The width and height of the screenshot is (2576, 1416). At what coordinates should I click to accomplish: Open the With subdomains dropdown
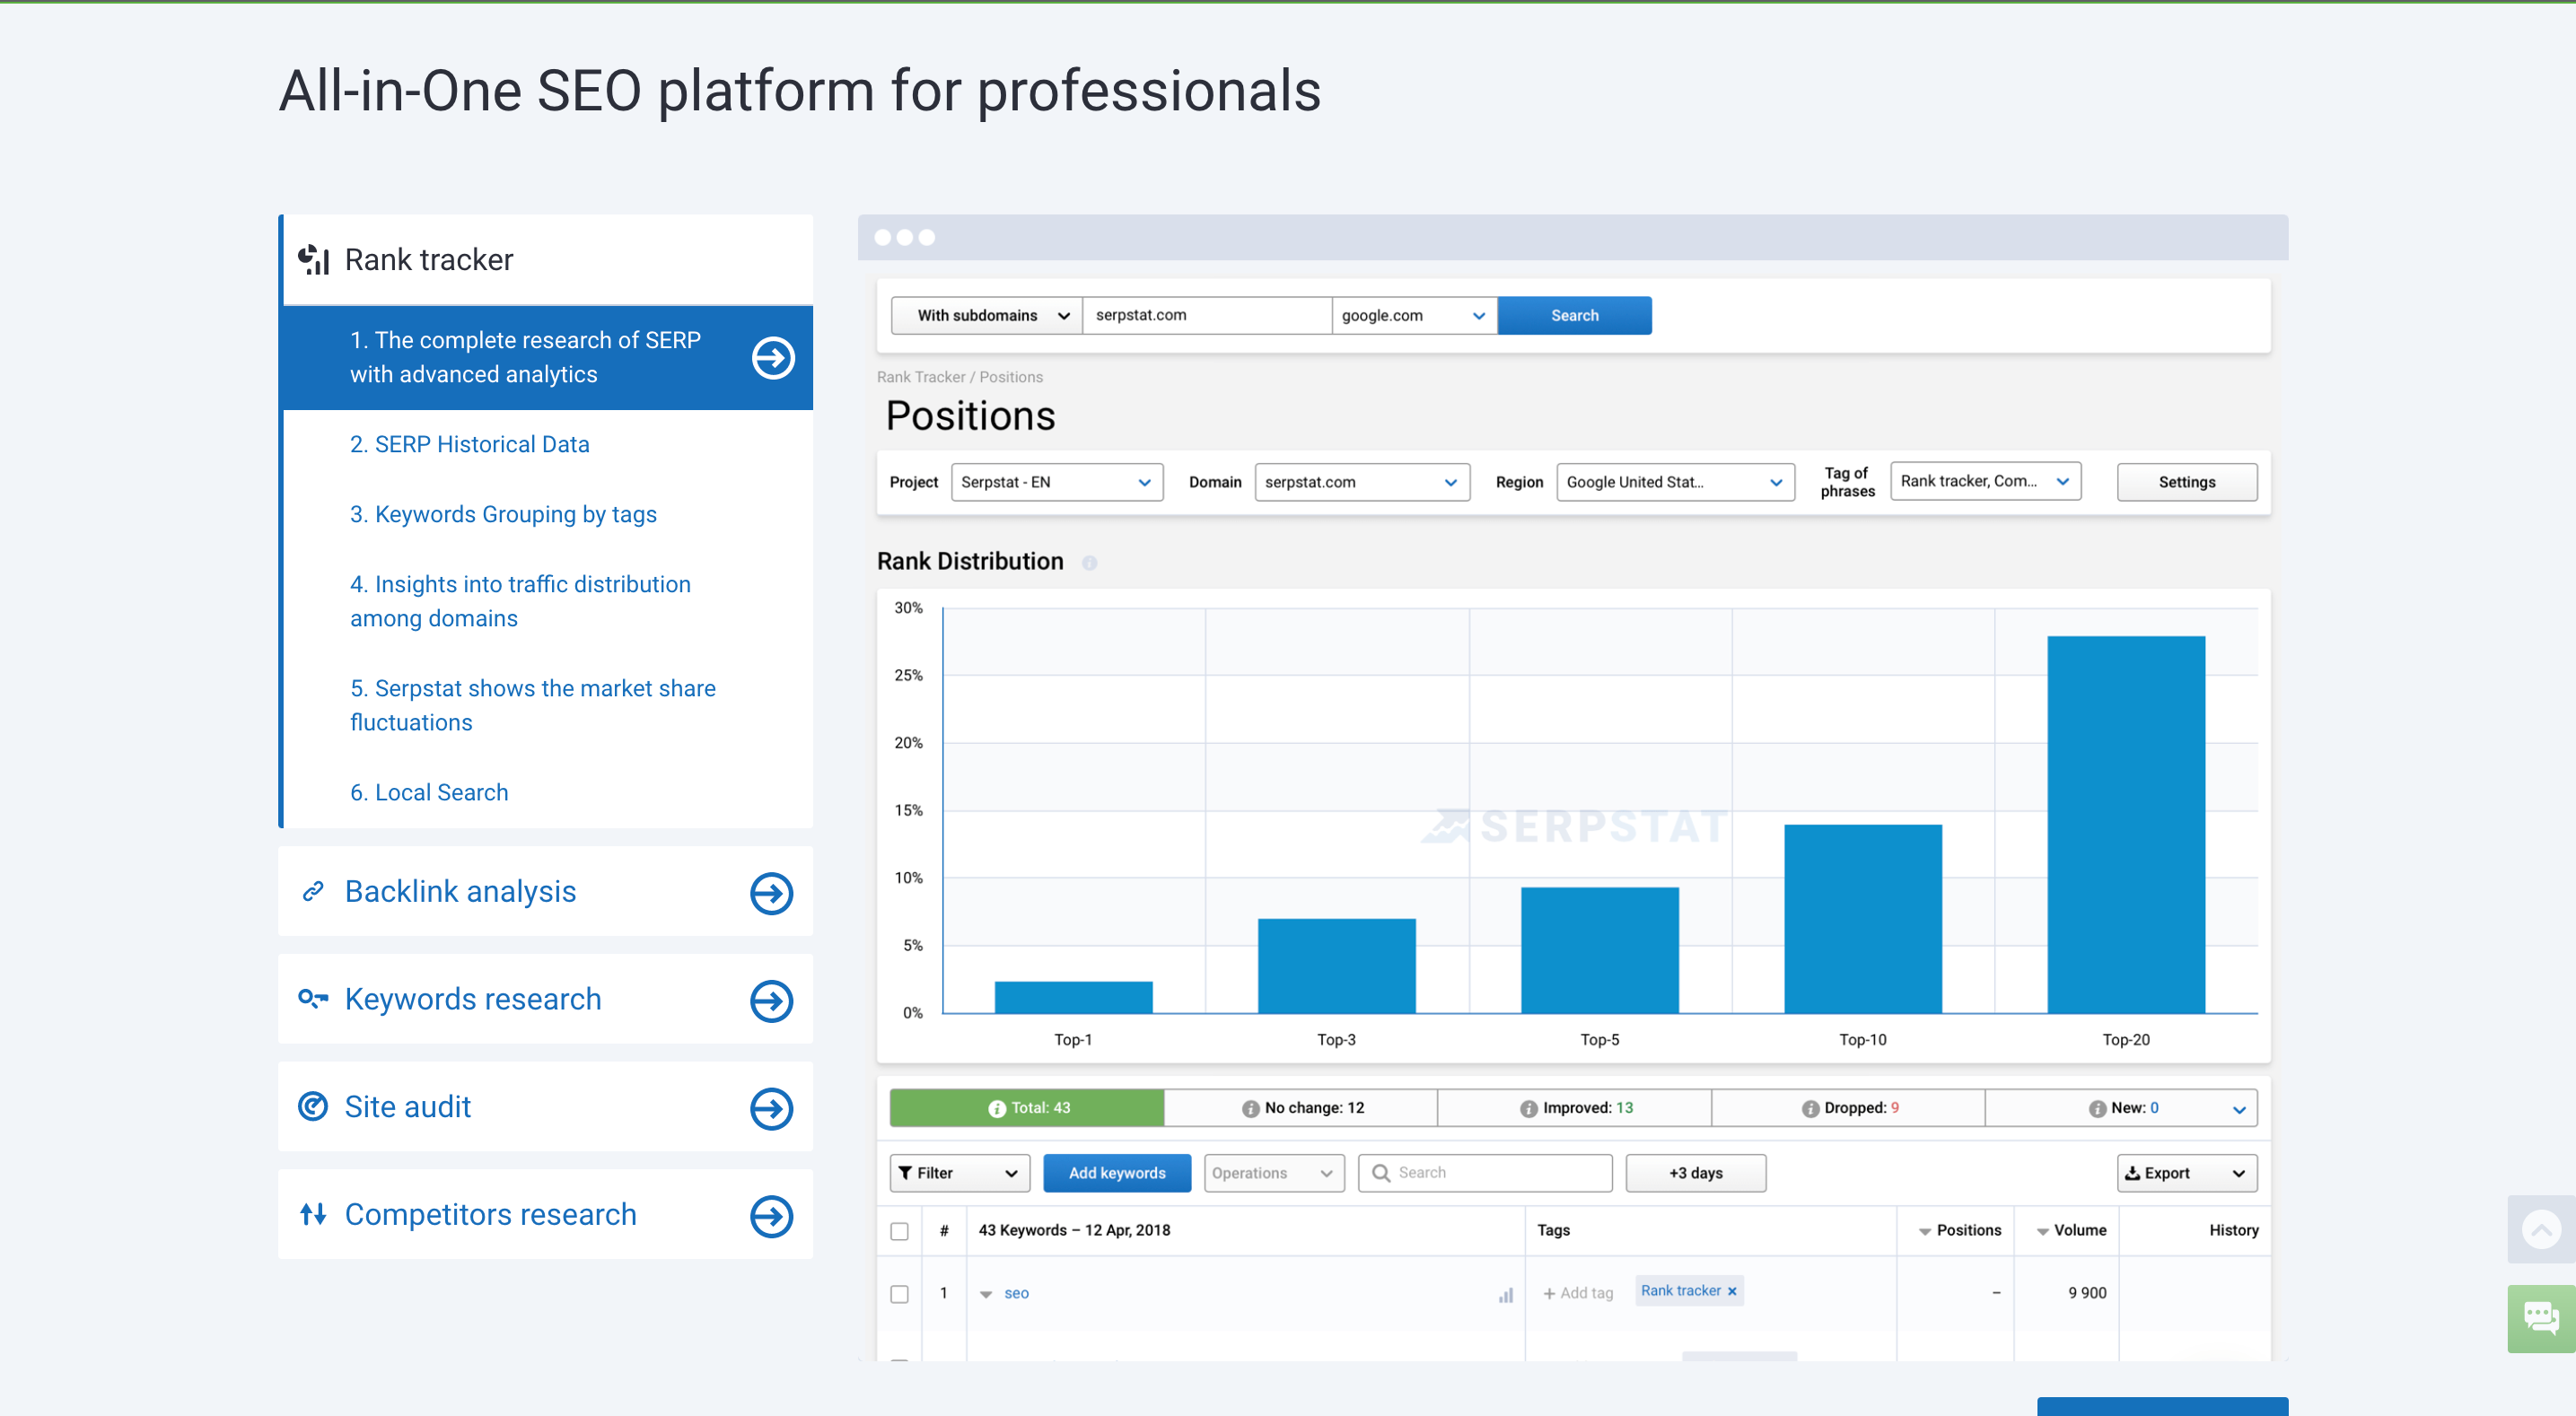pos(986,315)
